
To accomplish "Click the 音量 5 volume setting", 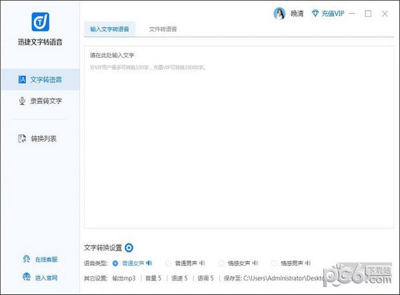I will [x=153, y=278].
